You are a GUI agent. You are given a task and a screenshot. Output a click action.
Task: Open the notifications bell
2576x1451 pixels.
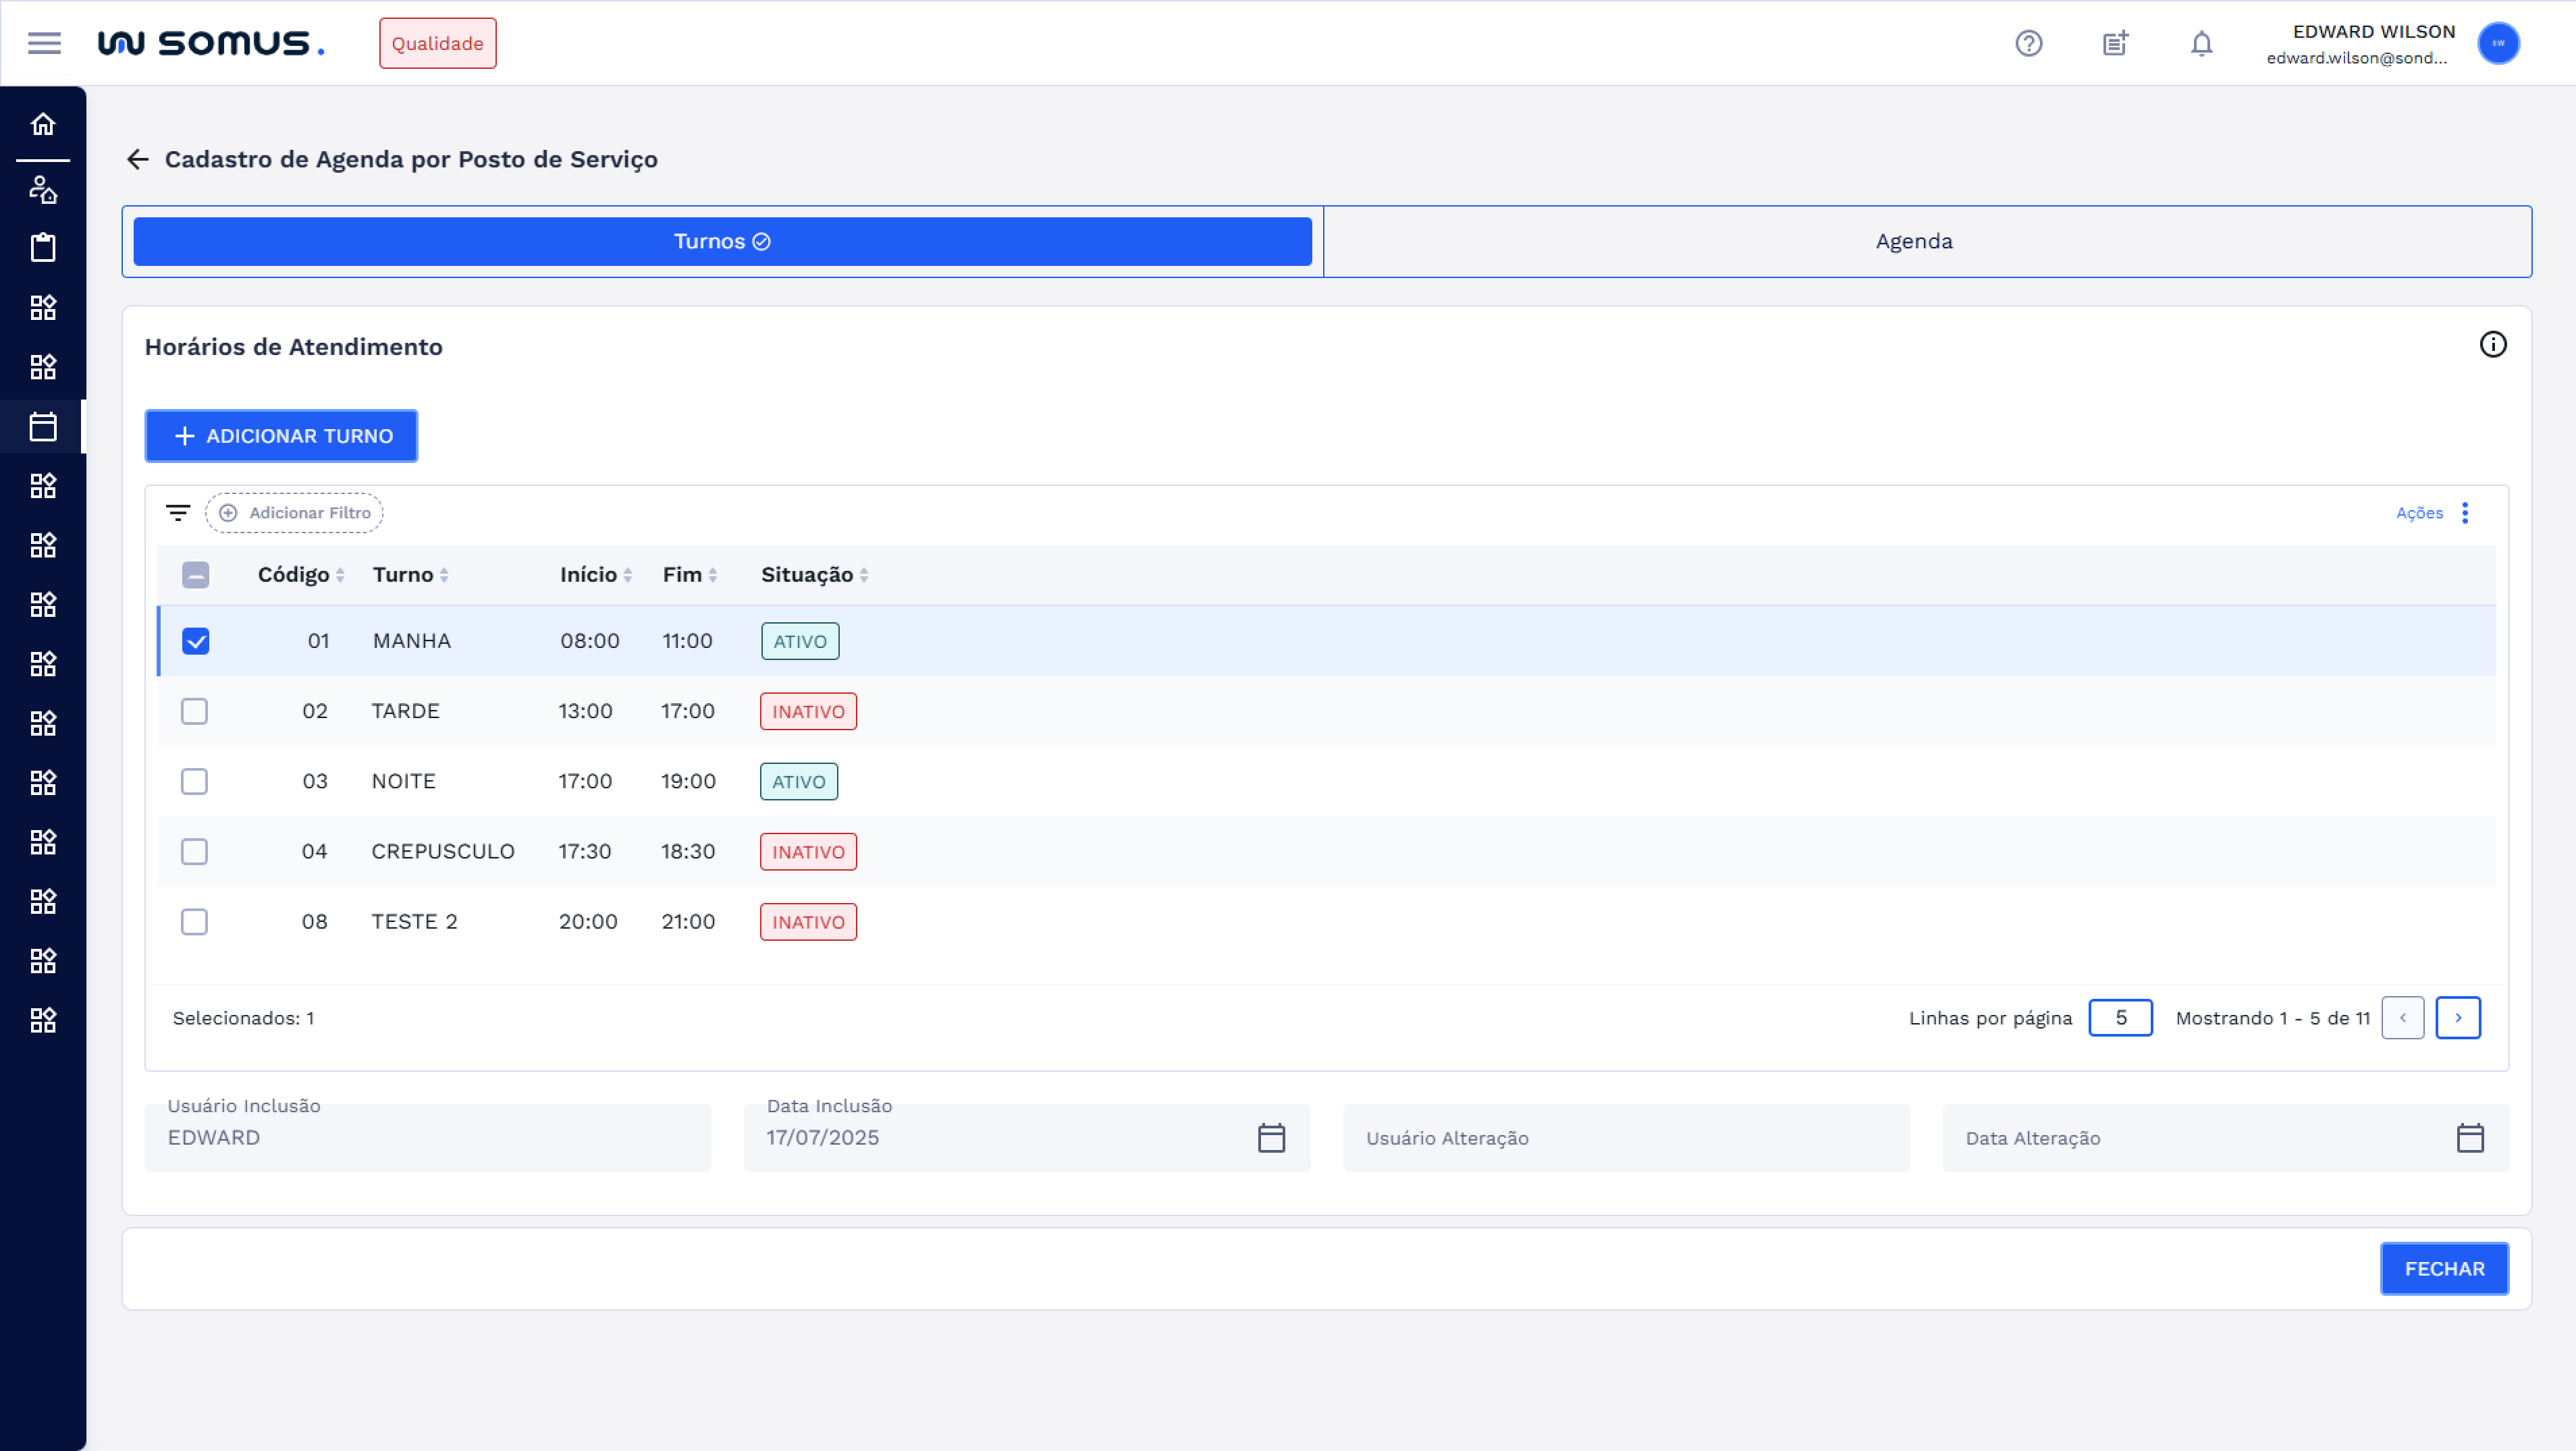(2201, 43)
